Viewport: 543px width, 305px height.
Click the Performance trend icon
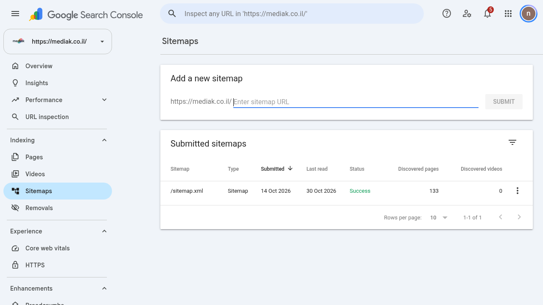(x=15, y=100)
